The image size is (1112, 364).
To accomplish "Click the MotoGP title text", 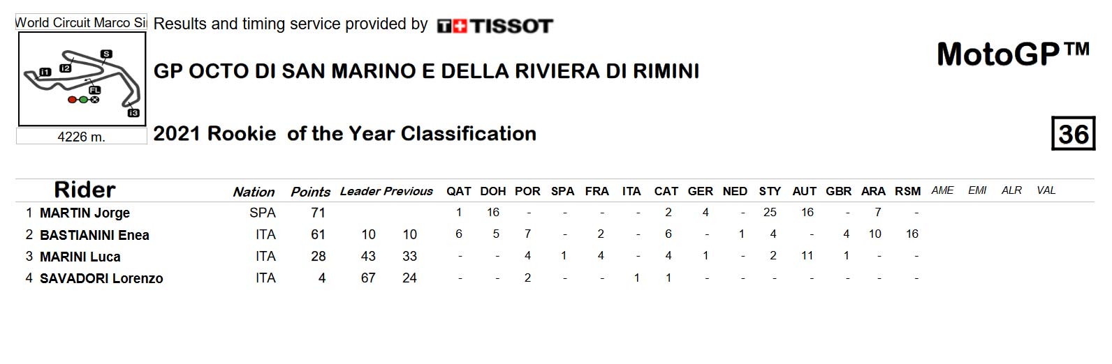I will (x=1013, y=54).
